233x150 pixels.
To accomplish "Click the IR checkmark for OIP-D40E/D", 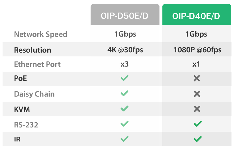I will [197, 139].
